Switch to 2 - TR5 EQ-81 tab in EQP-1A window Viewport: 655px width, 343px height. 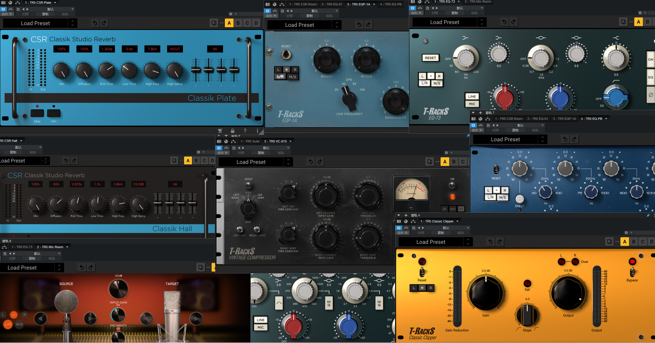[x=332, y=4]
